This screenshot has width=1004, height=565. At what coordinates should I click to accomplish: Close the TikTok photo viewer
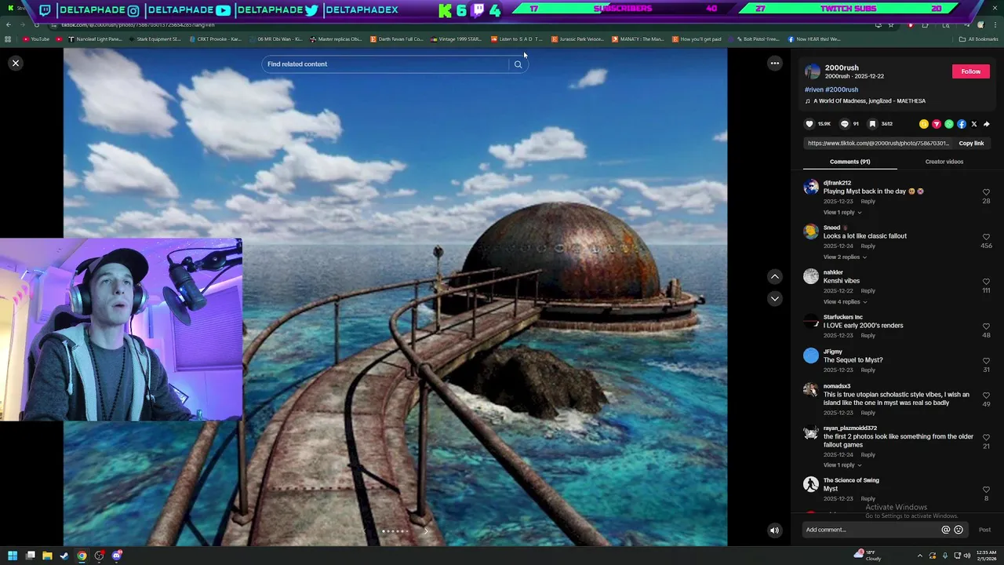click(15, 63)
